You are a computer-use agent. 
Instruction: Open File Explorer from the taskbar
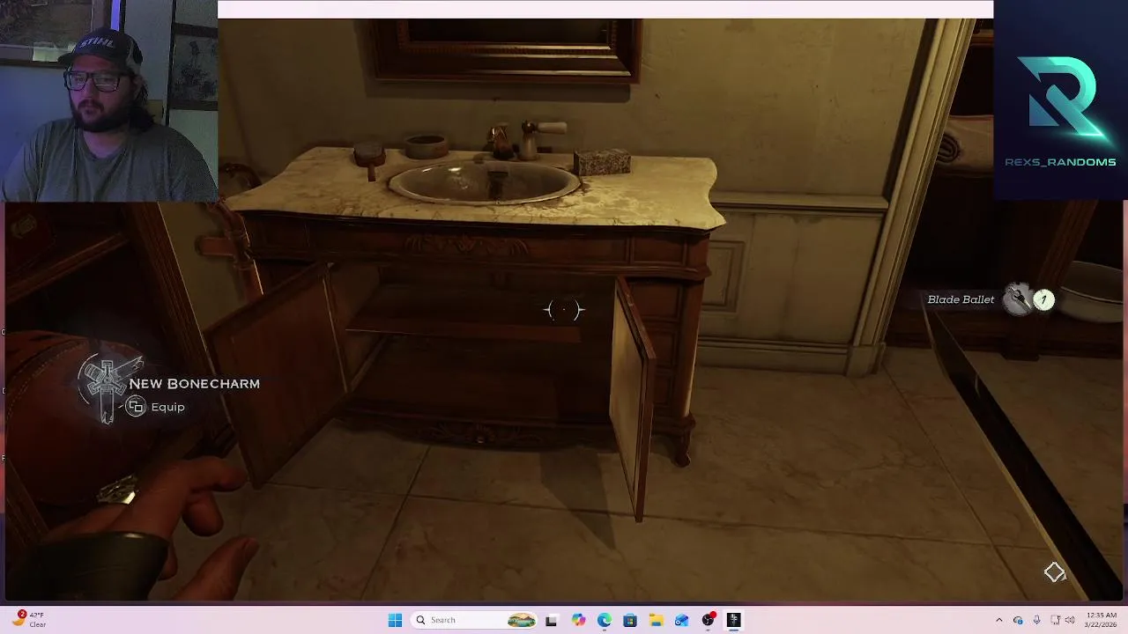657,620
